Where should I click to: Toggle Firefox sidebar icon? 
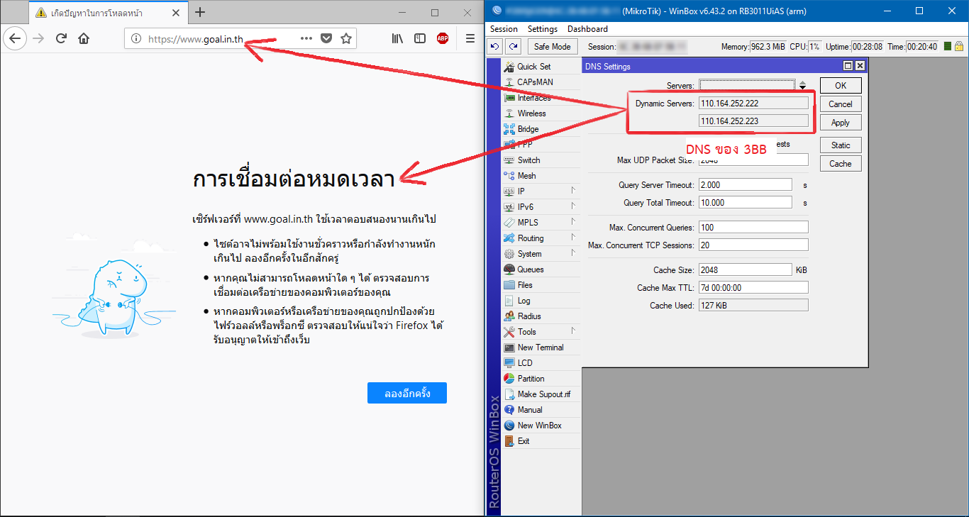420,38
